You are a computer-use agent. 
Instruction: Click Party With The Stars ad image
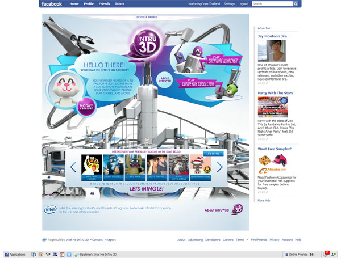[x=273, y=107]
